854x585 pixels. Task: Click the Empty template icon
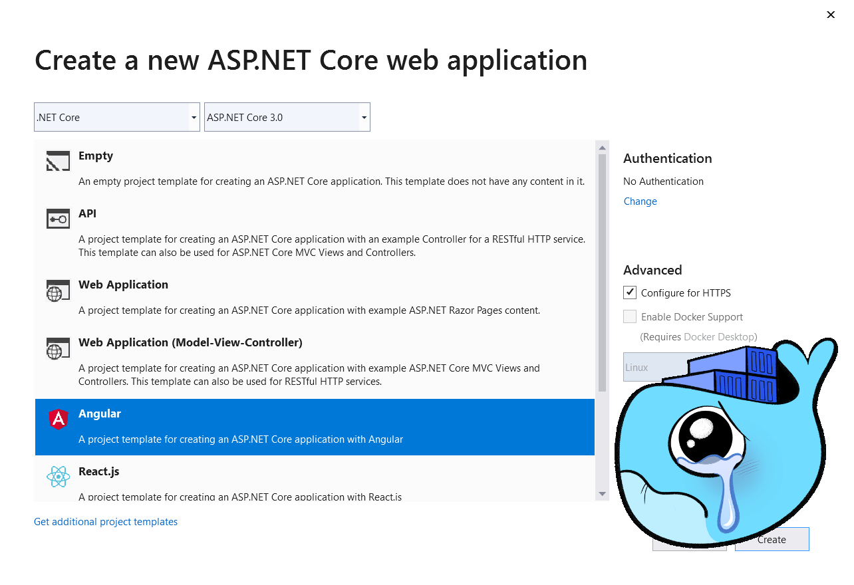[58, 161]
